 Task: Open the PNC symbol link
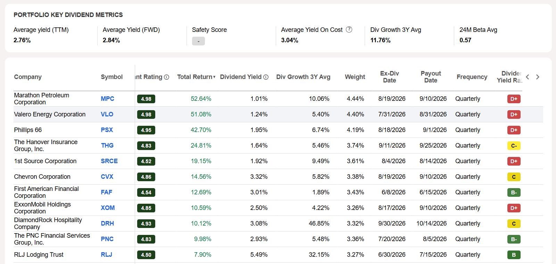click(107, 239)
